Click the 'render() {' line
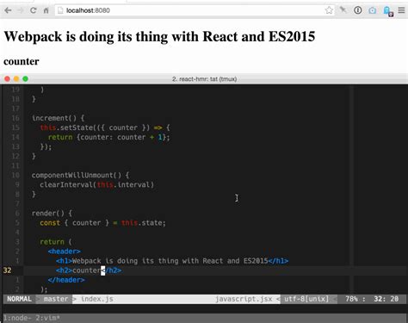 pyautogui.click(x=52, y=214)
